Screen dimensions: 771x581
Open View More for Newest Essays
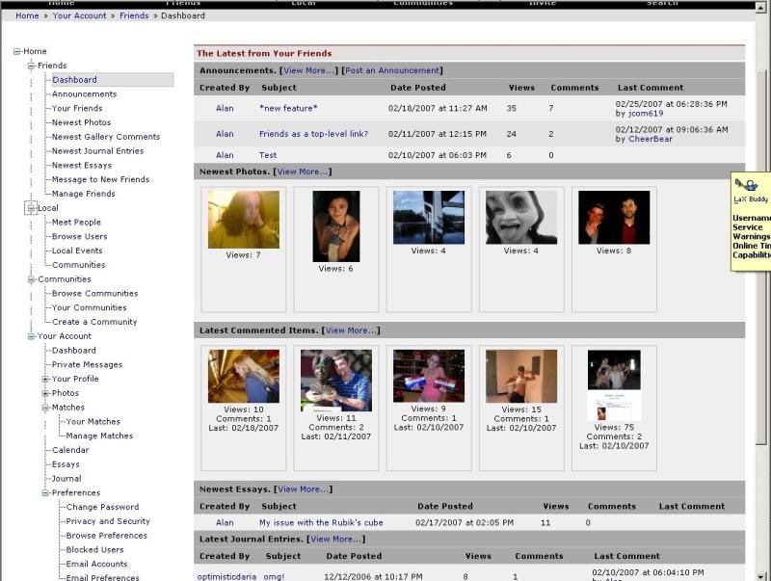[x=303, y=489]
